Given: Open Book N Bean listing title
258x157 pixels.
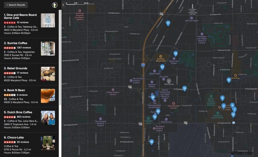Looking at the screenshot, I should click(14, 90).
